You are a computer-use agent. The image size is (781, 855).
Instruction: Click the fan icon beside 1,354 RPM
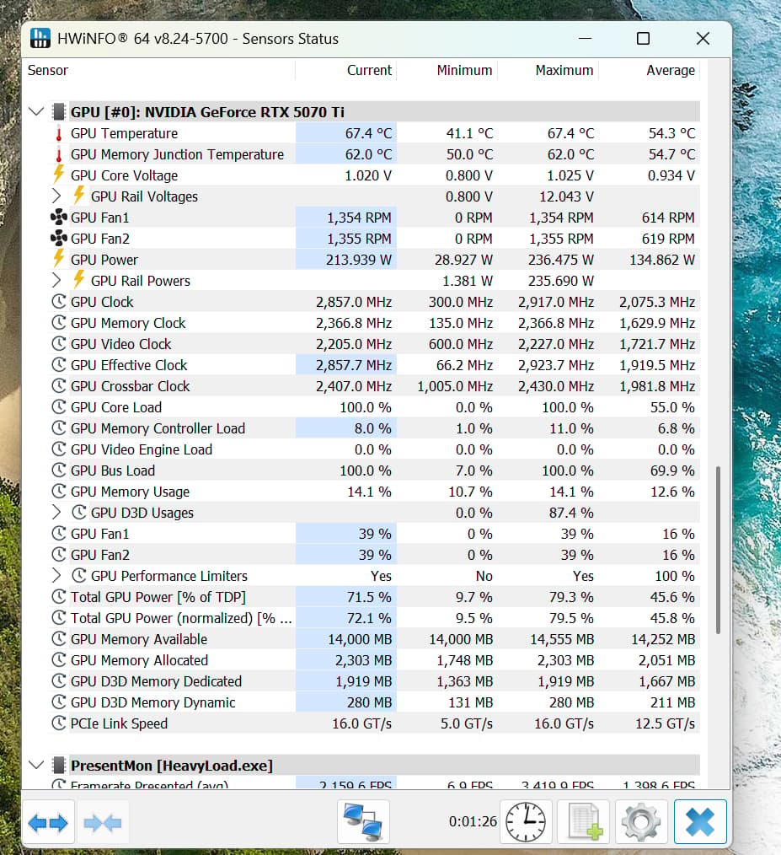[x=59, y=218]
